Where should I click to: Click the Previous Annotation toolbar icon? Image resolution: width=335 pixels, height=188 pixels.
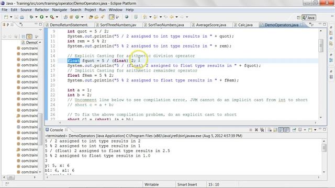click(x=155, y=17)
